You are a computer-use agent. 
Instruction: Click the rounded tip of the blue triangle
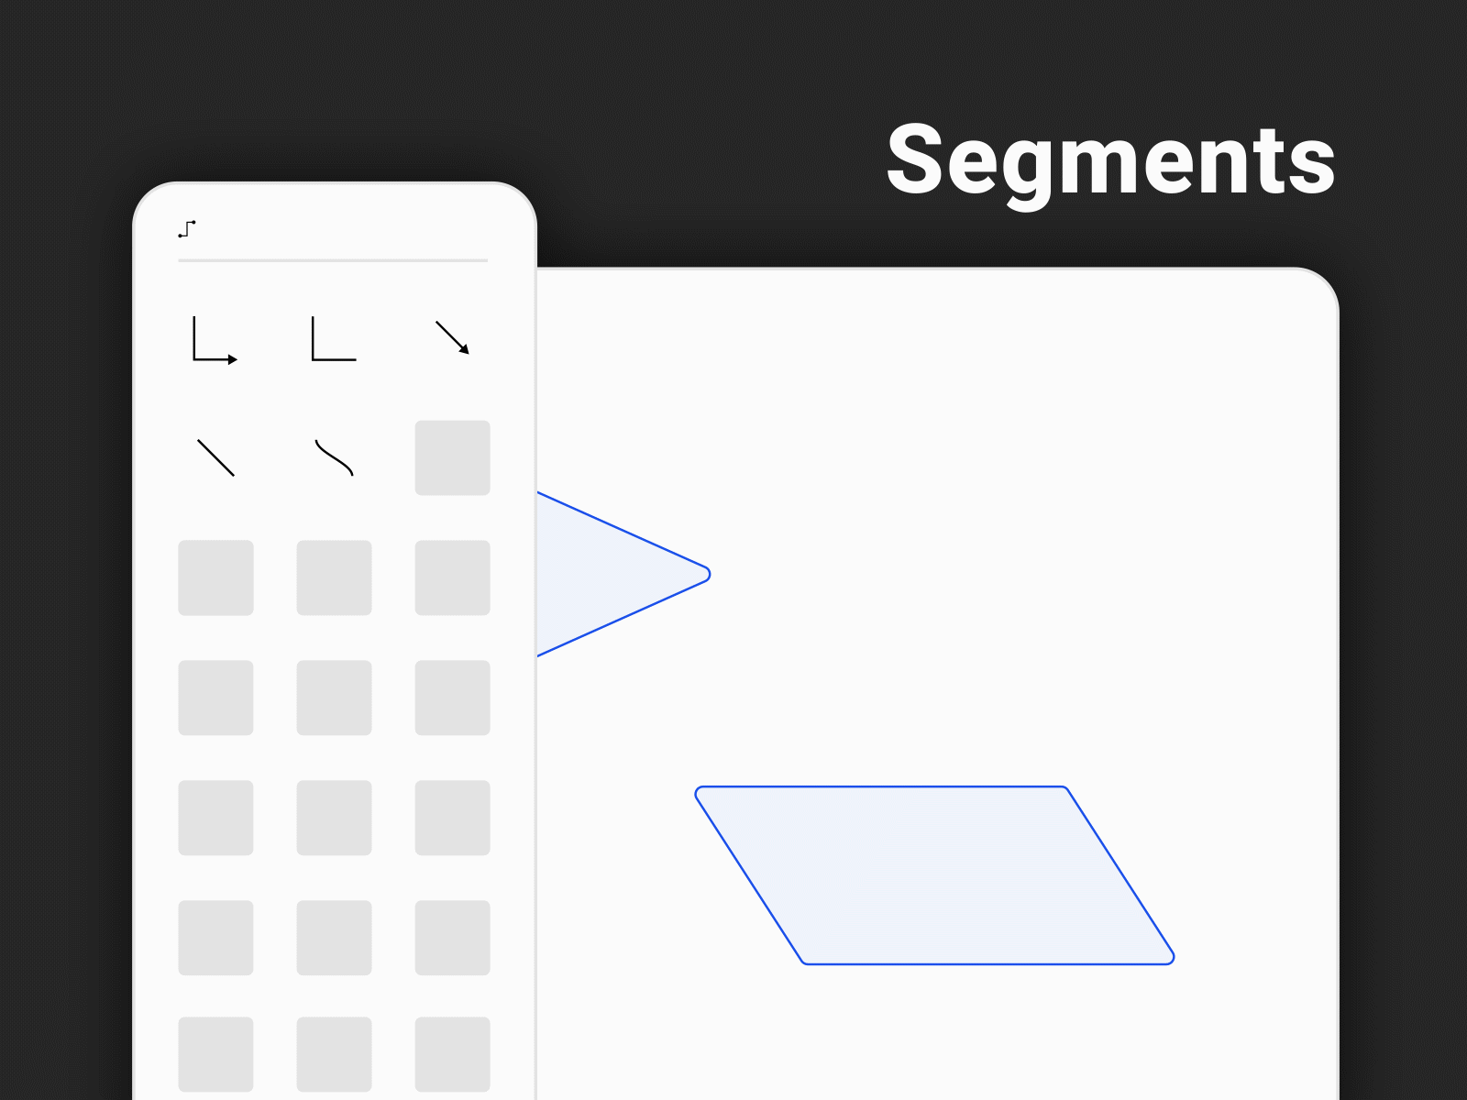(706, 575)
